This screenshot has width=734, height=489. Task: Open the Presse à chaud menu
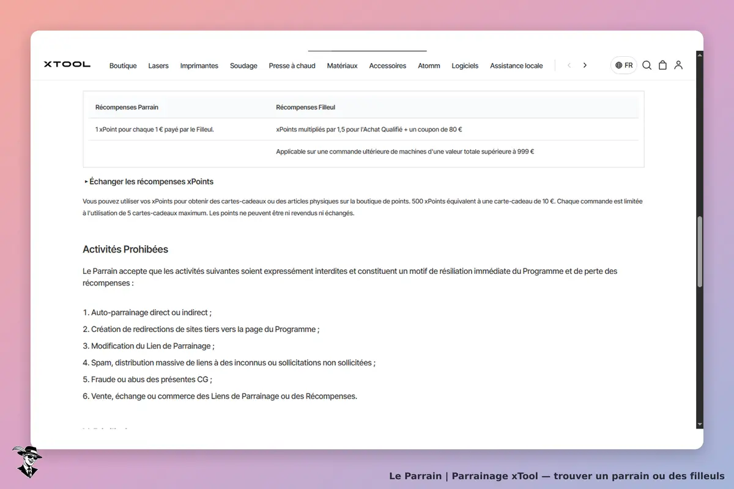[292, 65]
